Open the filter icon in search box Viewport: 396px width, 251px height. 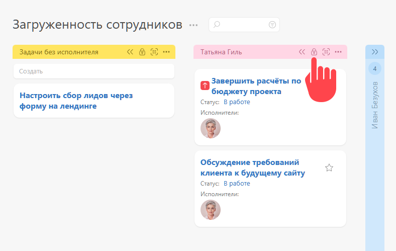coord(272,25)
